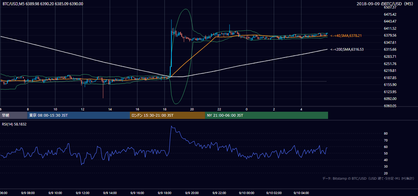418x196 pixels.
Task: Click RSI axis level 60
Action: 386,147
